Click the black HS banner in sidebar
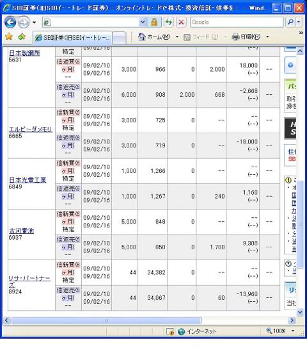307x355 pixels. pyautogui.click(x=290, y=128)
